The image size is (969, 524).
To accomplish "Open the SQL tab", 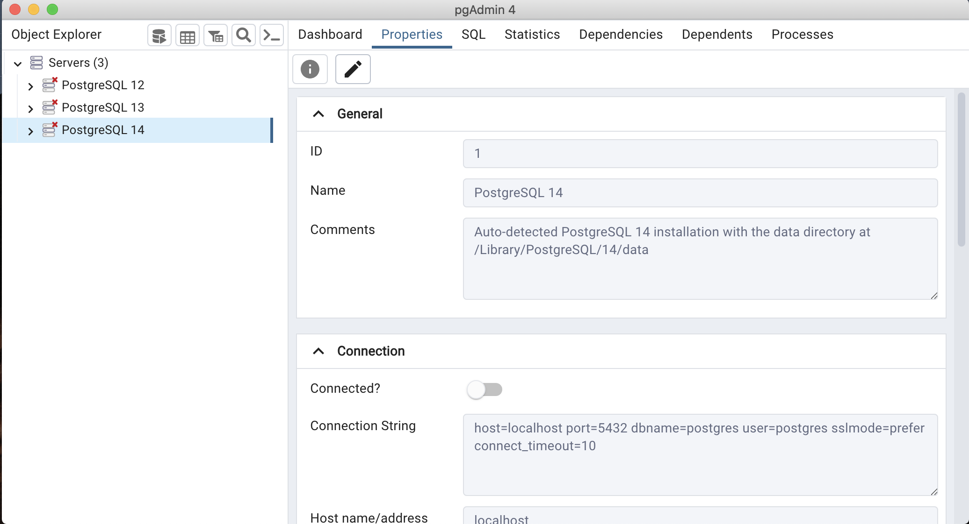I will 474,35.
